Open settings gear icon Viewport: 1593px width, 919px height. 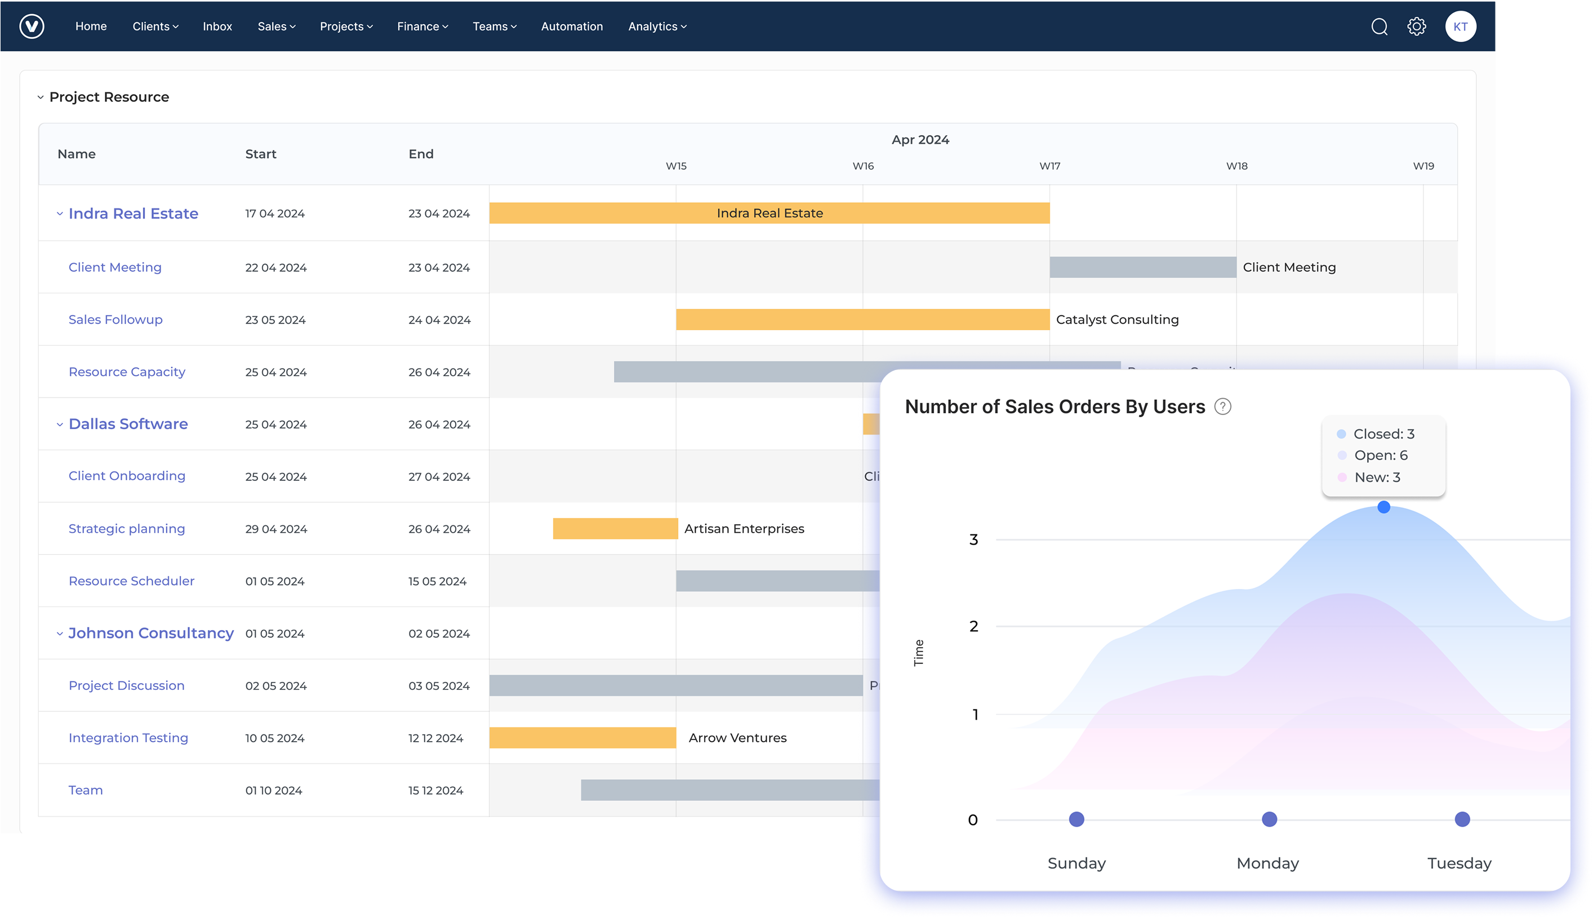tap(1416, 26)
